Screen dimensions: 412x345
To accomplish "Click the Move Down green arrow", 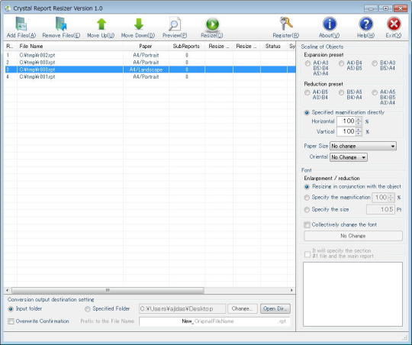I will pos(138,24).
